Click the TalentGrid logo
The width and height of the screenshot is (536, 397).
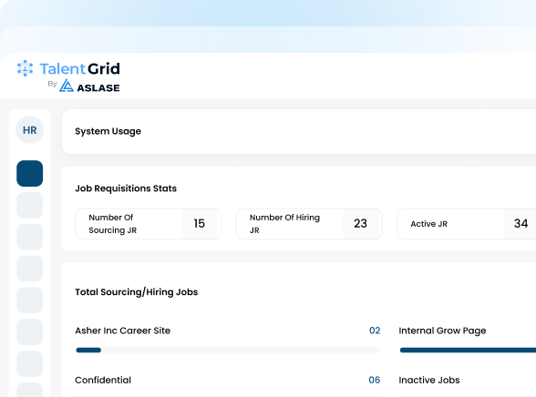click(x=68, y=68)
